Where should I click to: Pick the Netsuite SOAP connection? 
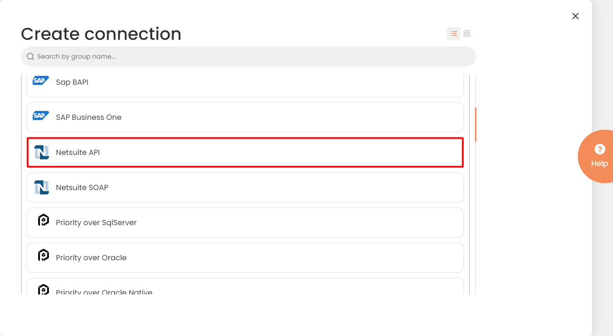pyautogui.click(x=245, y=187)
